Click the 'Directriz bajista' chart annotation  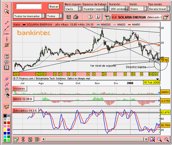[x=136, y=67]
